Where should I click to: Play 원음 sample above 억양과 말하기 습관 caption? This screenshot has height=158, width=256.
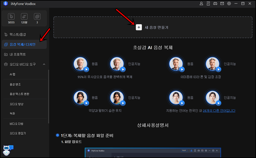coord(86,103)
